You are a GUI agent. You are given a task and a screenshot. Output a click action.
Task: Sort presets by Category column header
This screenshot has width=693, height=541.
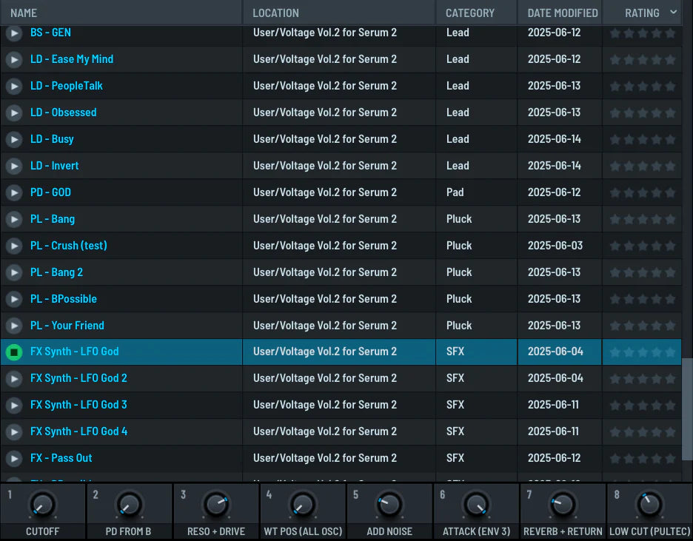pos(469,13)
